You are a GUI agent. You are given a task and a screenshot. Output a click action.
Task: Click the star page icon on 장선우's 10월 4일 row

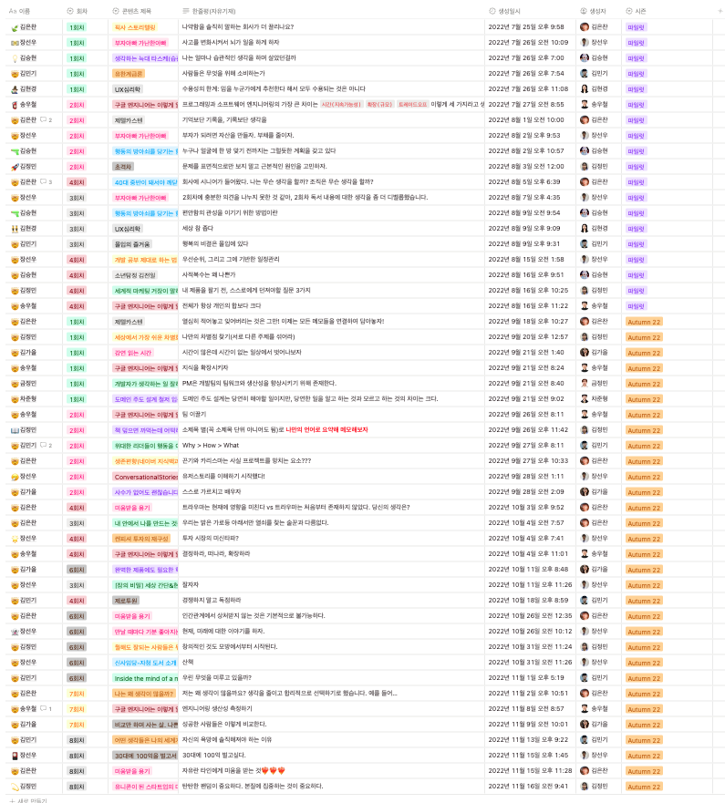[x=15, y=539]
